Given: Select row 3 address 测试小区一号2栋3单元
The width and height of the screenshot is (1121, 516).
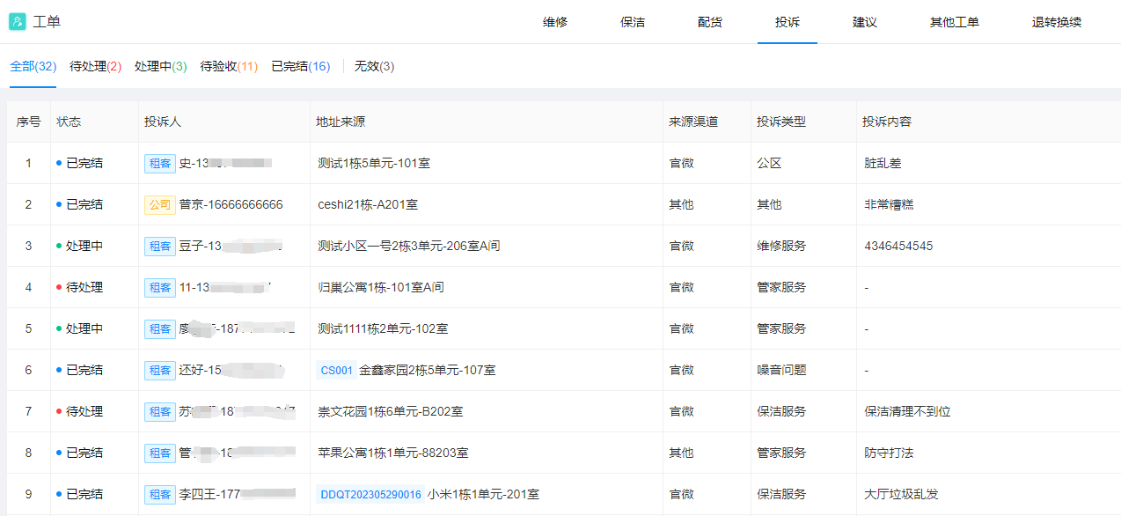Looking at the screenshot, I should [x=408, y=246].
